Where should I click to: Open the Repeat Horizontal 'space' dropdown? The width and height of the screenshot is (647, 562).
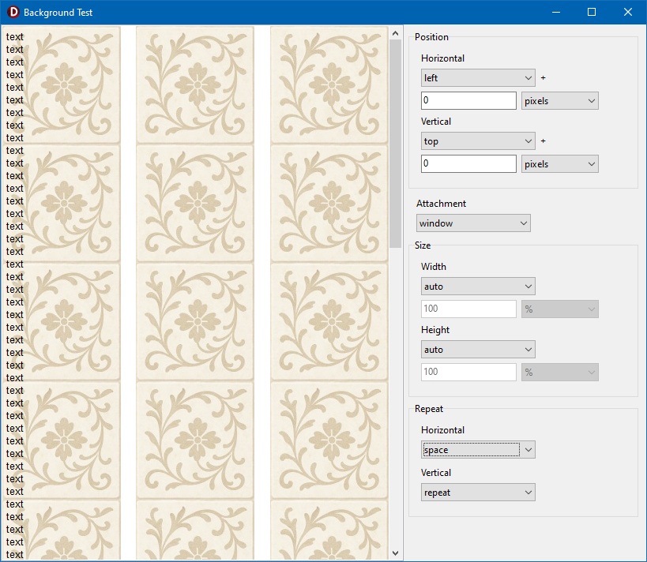(478, 450)
